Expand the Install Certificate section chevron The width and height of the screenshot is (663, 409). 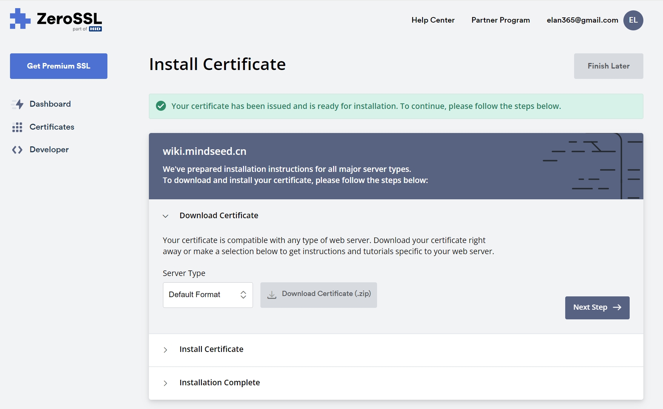point(166,350)
